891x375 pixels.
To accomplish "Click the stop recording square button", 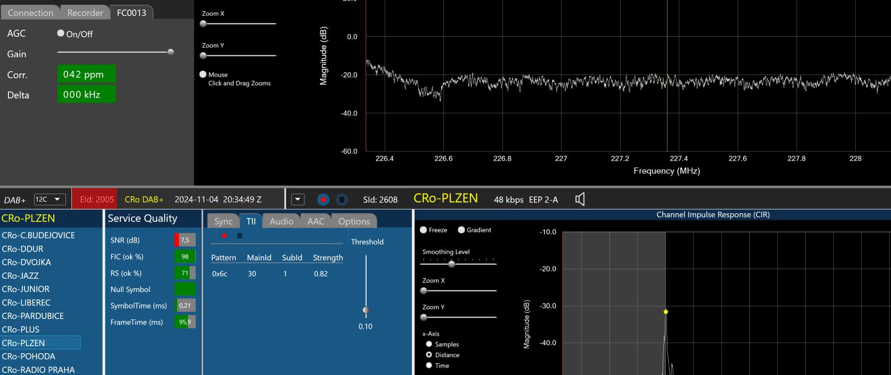I will [342, 199].
